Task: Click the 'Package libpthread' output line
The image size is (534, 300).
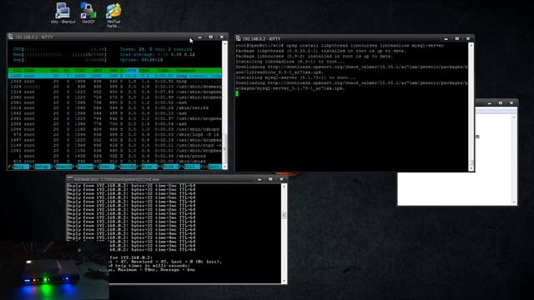Action: [320, 51]
